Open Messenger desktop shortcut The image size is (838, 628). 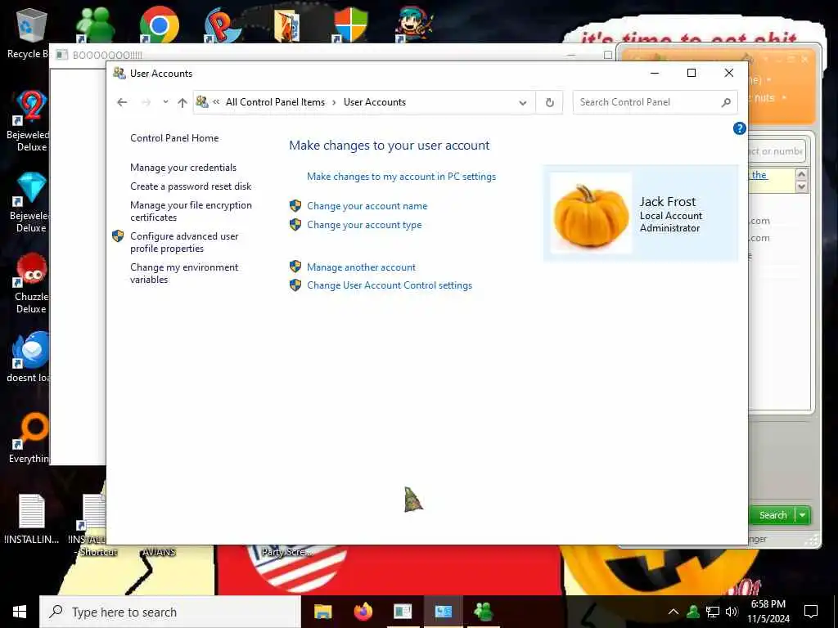coord(95,25)
